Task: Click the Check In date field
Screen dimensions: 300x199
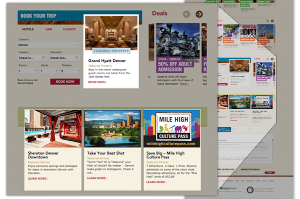Action: pos(32,58)
